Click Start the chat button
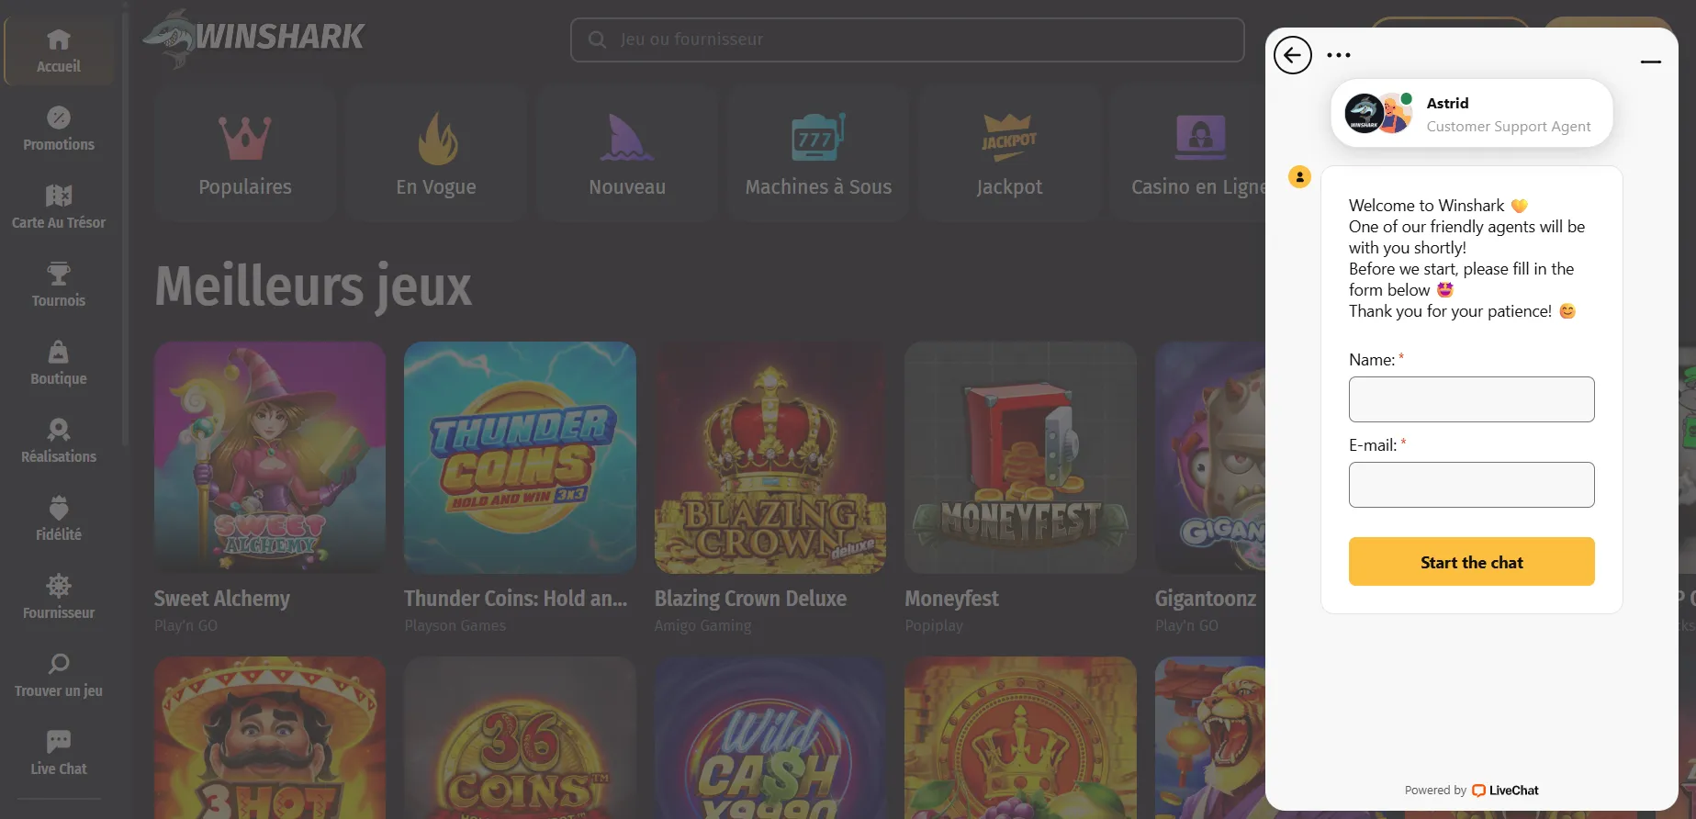This screenshot has height=819, width=1696. click(1472, 562)
